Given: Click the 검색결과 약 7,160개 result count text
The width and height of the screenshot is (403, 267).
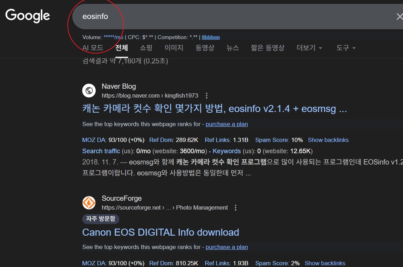Looking at the screenshot, I should coord(125,61).
